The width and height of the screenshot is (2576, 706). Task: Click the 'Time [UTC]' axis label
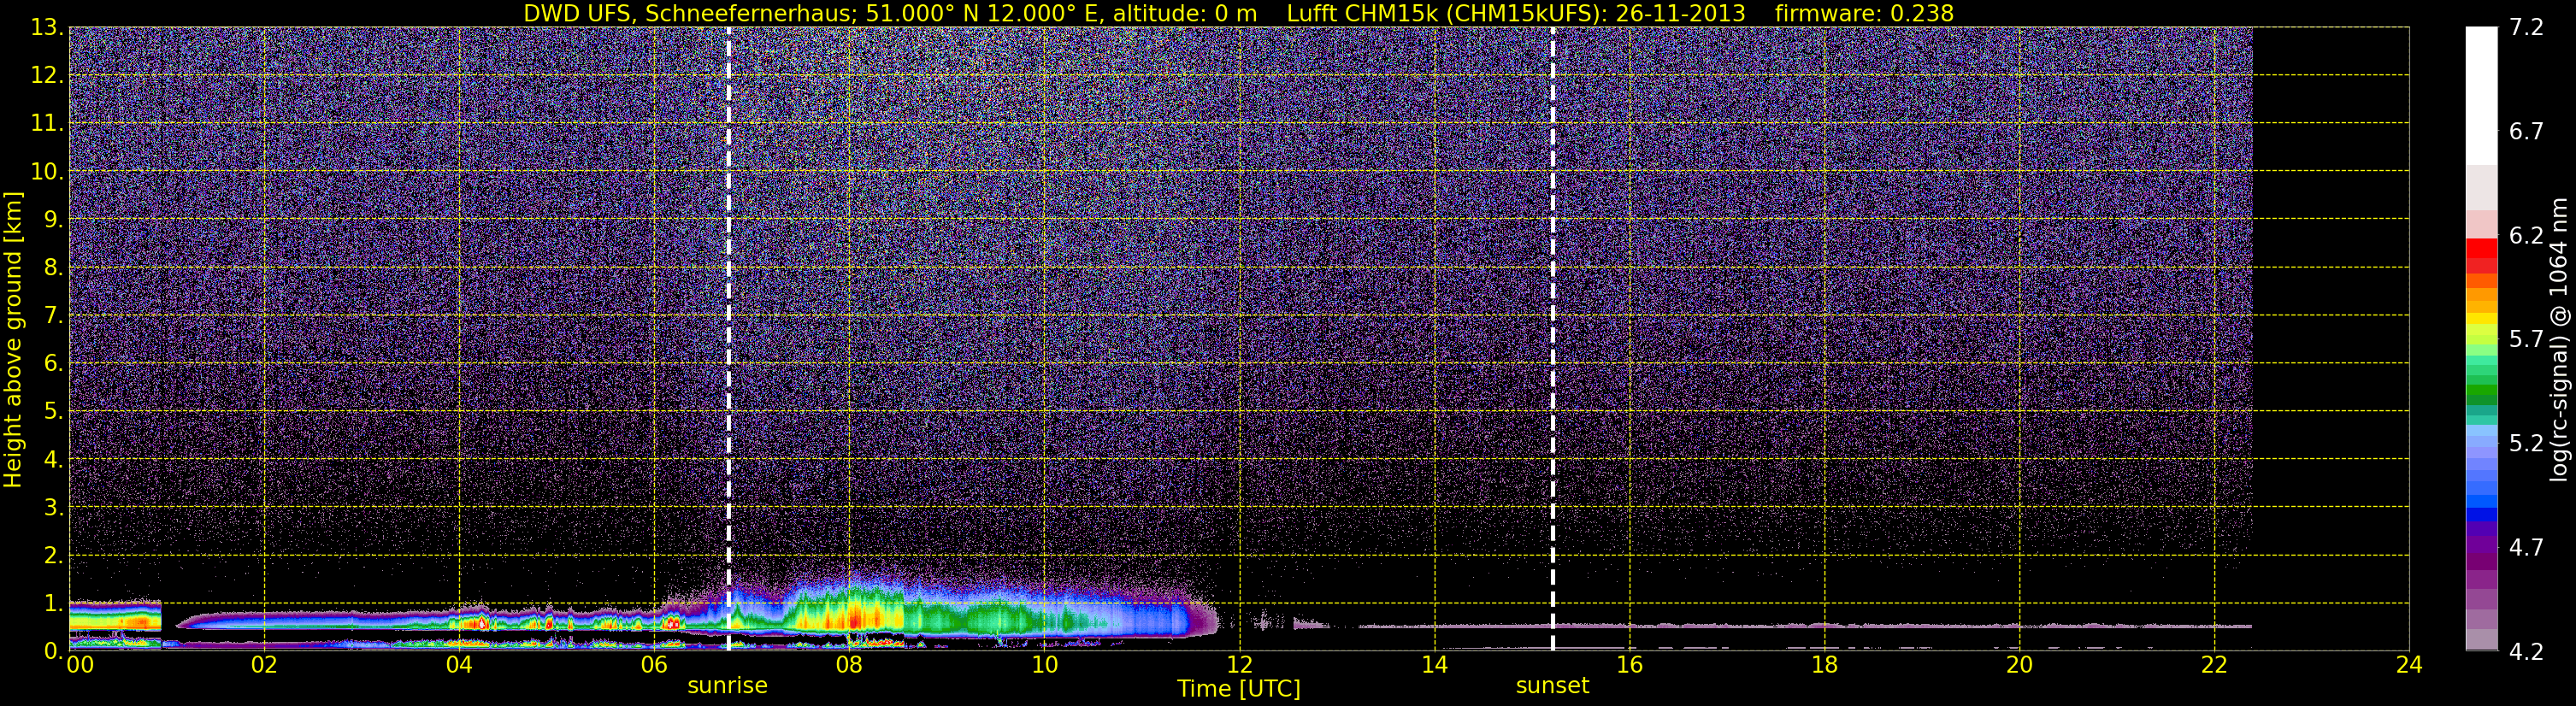1239,689
